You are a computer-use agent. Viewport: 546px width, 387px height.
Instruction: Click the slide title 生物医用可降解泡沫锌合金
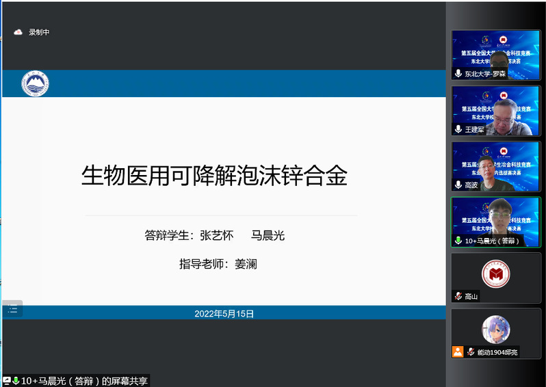(x=214, y=176)
